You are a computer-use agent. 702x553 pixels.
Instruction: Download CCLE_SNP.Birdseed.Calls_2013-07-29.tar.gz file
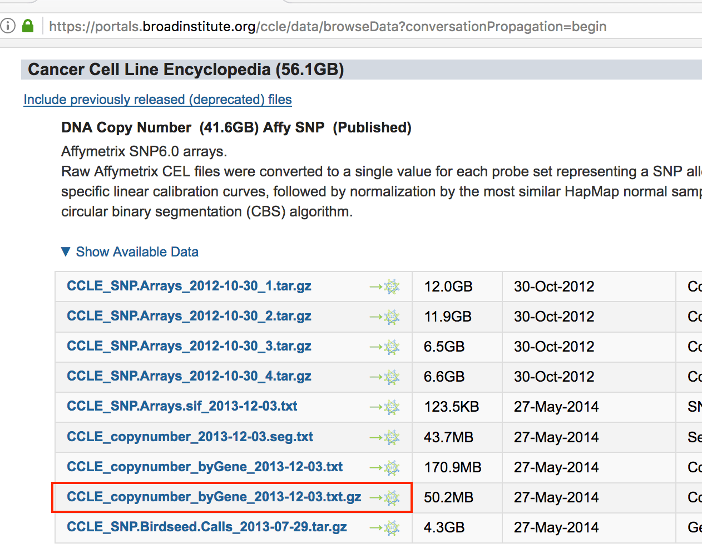click(207, 527)
